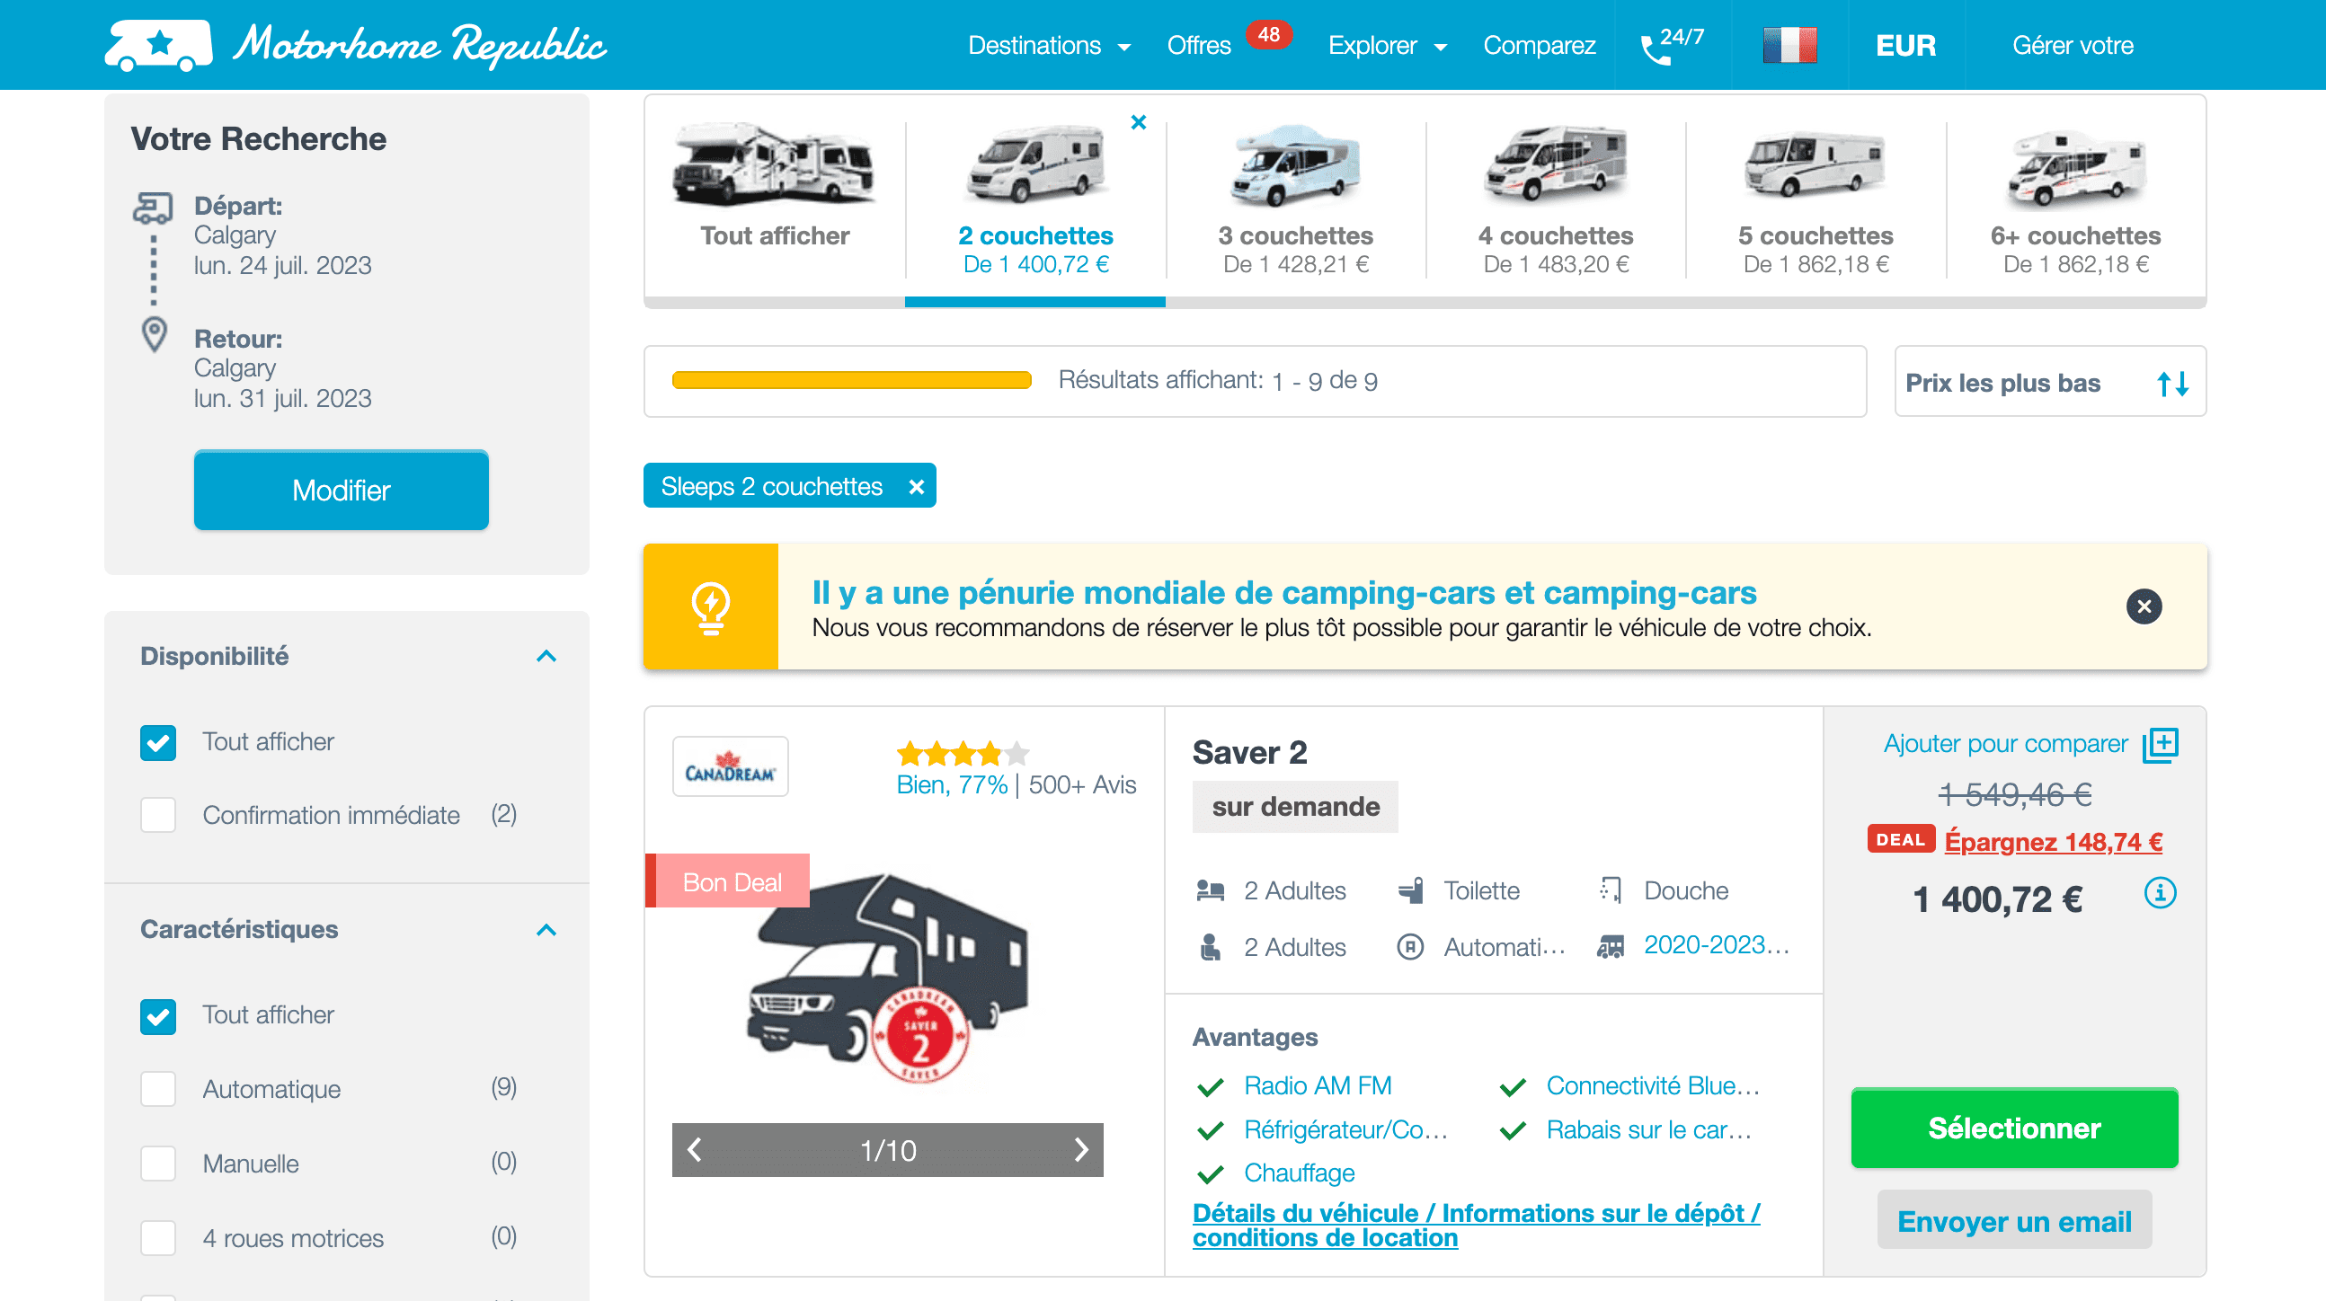Open the Explorer dropdown menu
The image size is (2326, 1301).
1388,45
